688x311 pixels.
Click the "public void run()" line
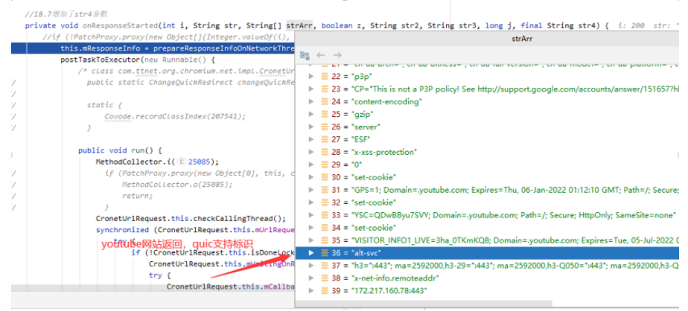point(120,150)
